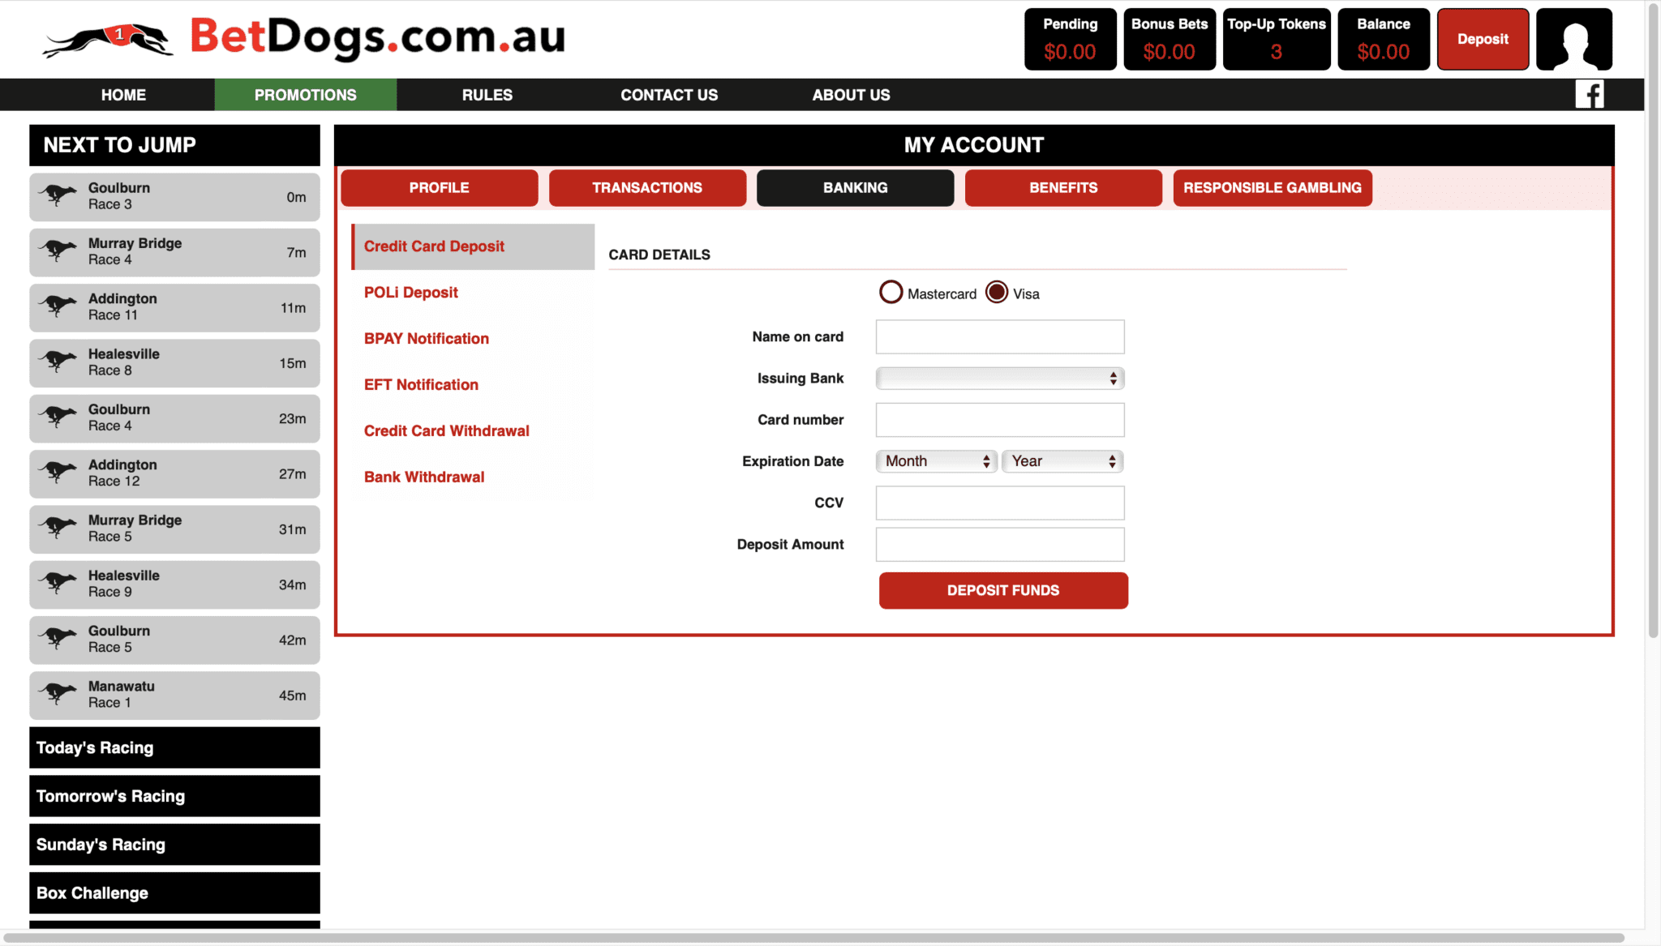Click greyhound icon for Goulburn Race 3
The height and width of the screenshot is (946, 1661).
[59, 195]
